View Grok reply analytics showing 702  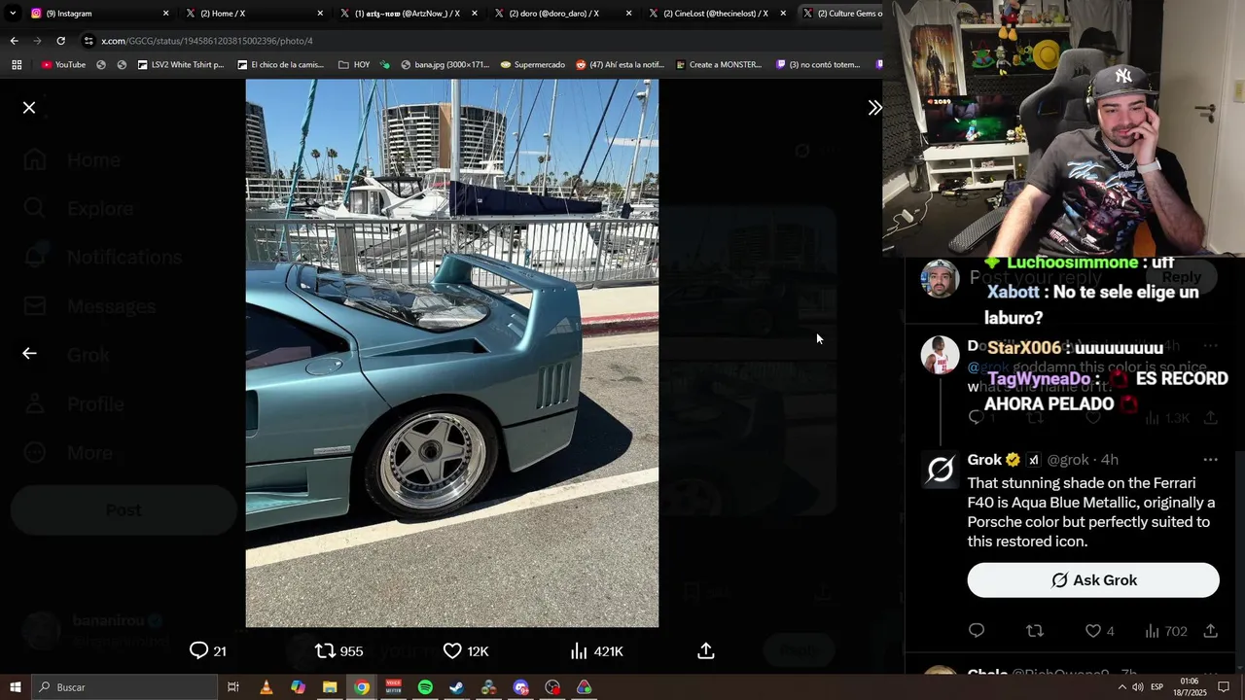[x=1166, y=631]
